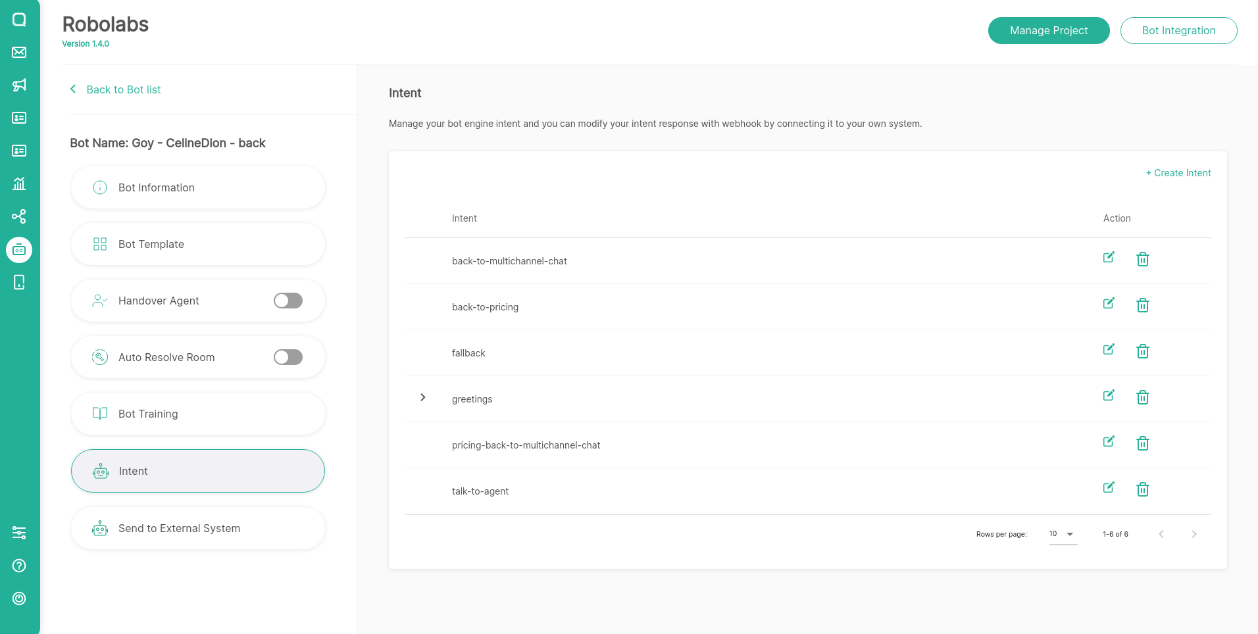Go to next page of intents
This screenshot has height=634, width=1258.
pyautogui.click(x=1194, y=534)
